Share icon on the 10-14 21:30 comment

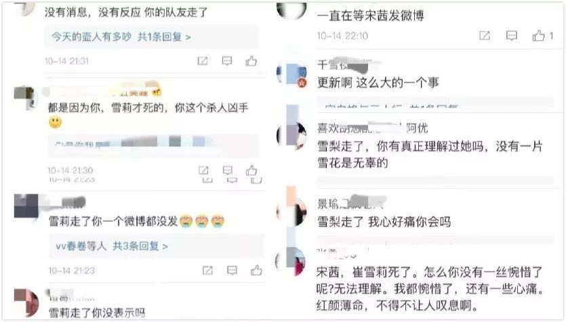click(x=203, y=170)
